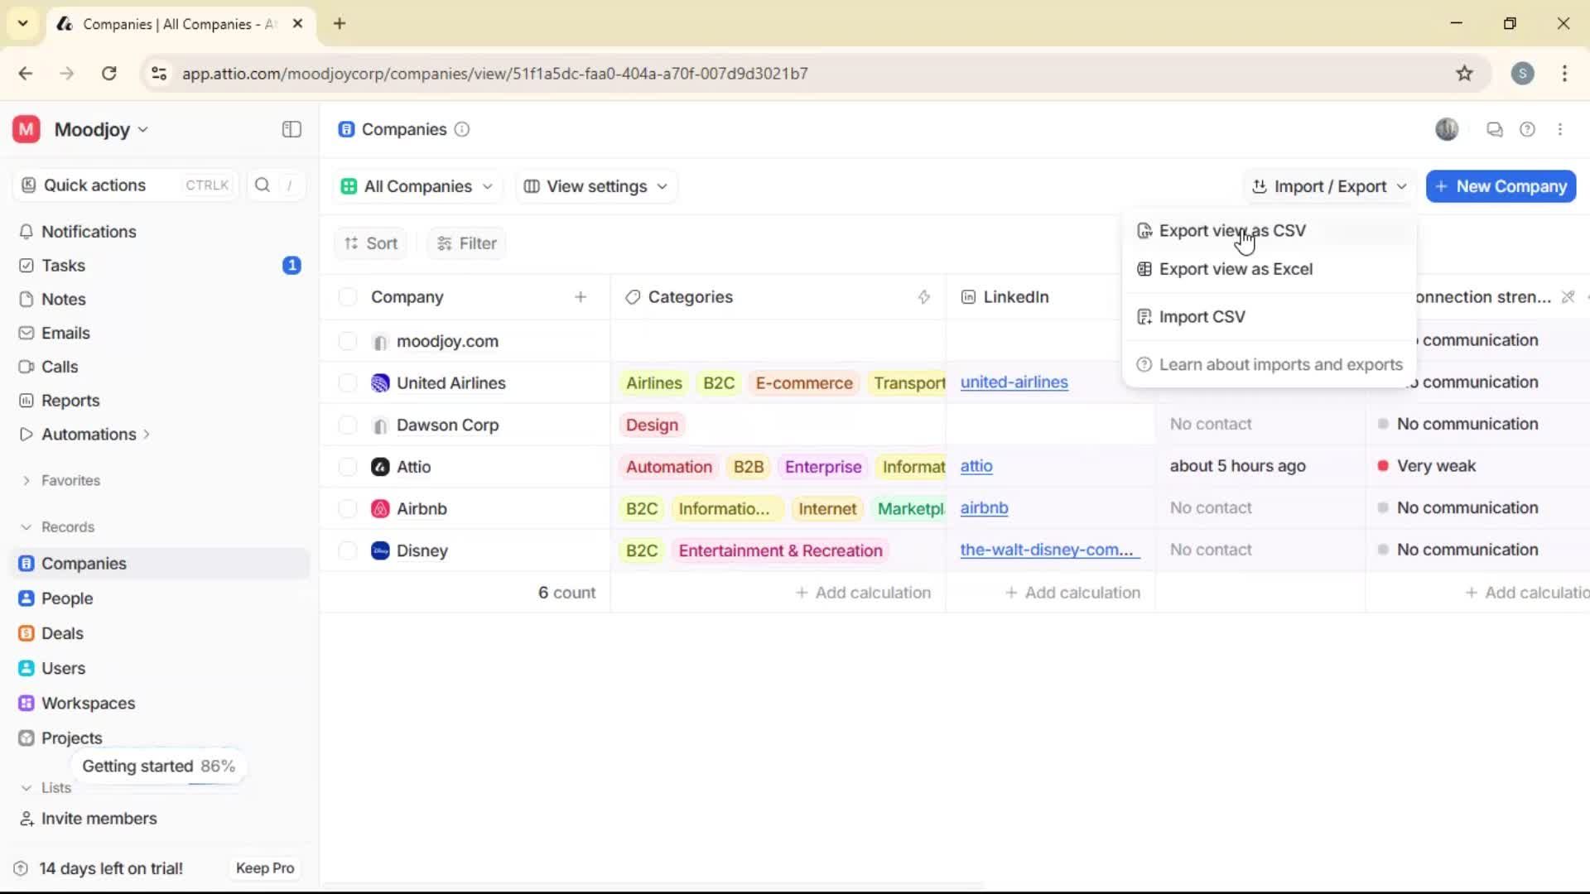Click the user avatar in page header
Image resolution: width=1590 pixels, height=894 pixels.
tap(1447, 129)
